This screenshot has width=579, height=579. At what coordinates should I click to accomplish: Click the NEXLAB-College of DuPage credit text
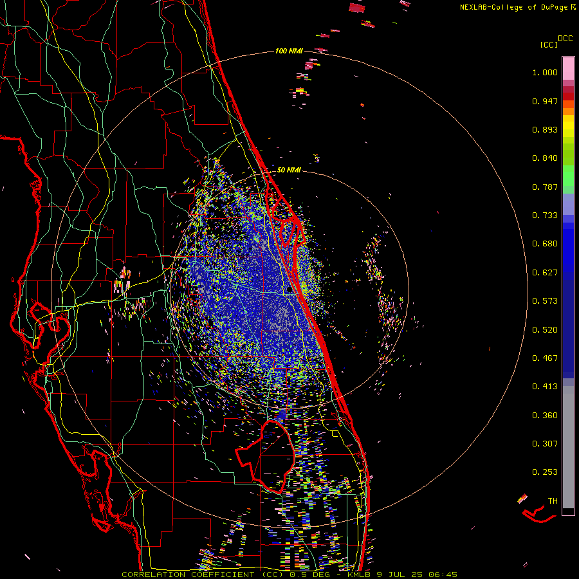(x=513, y=7)
